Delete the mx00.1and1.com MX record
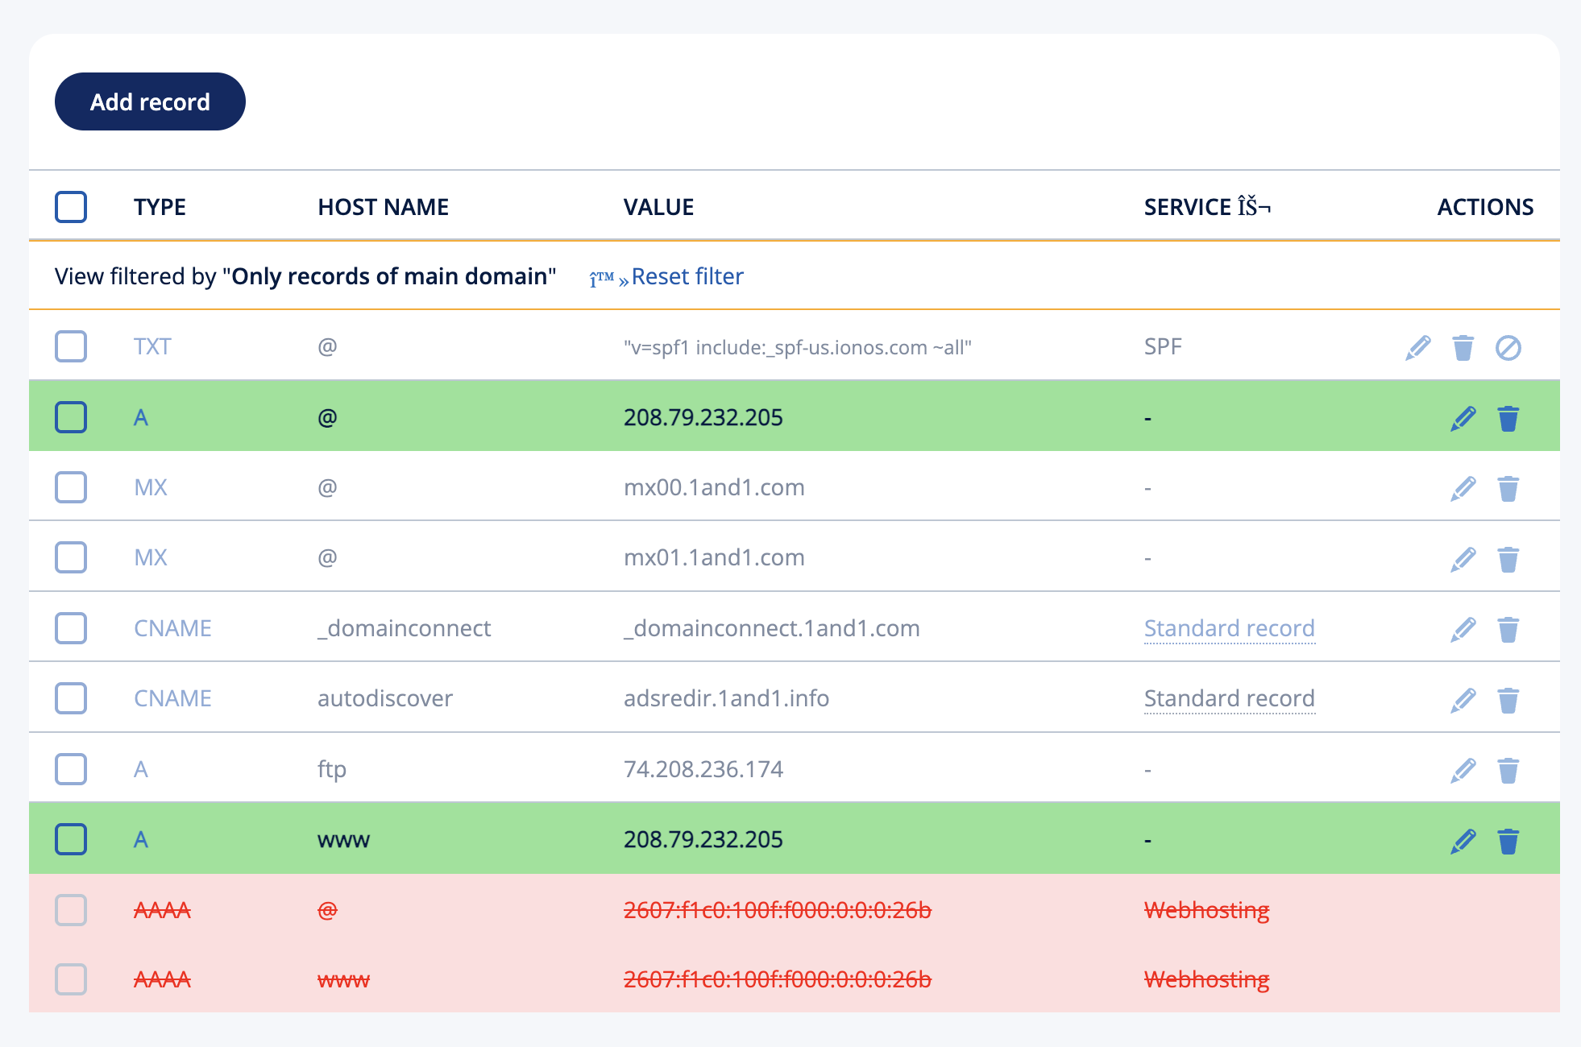1581x1047 pixels. click(1508, 489)
